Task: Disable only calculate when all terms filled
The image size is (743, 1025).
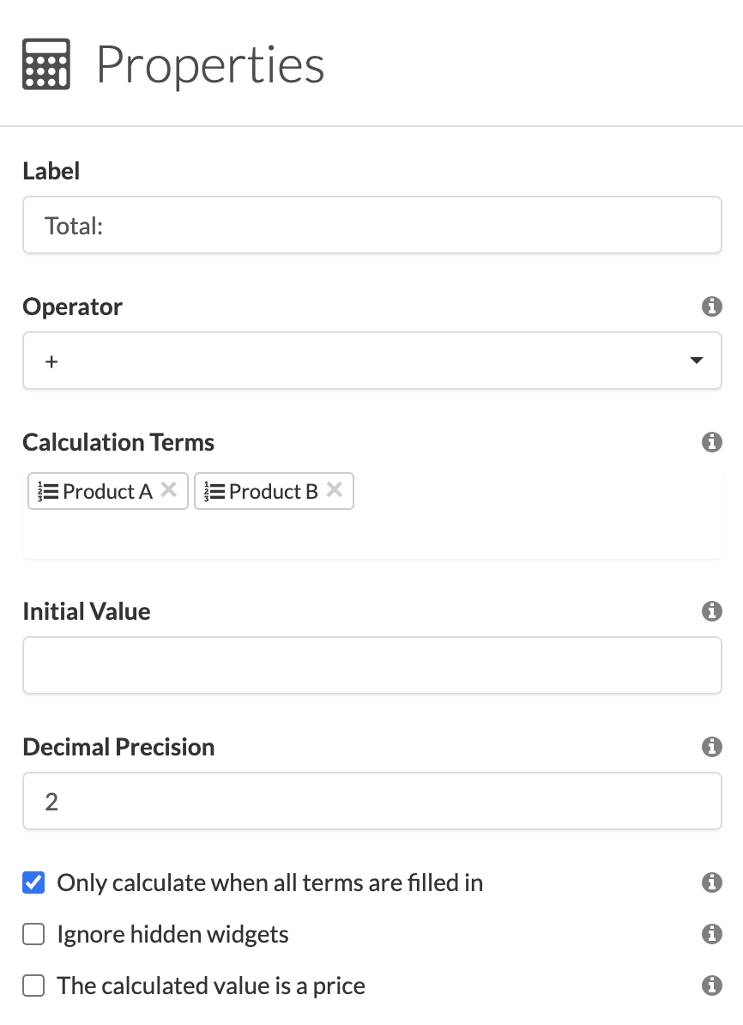Action: click(x=33, y=882)
